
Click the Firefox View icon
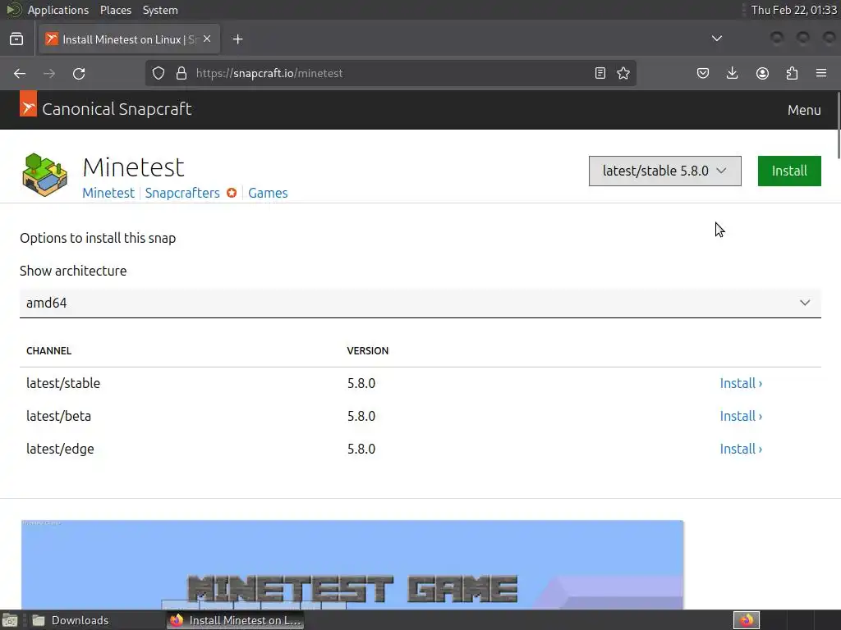pyautogui.click(x=16, y=39)
